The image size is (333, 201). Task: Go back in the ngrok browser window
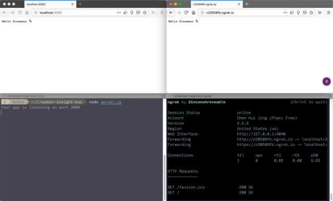171,12
